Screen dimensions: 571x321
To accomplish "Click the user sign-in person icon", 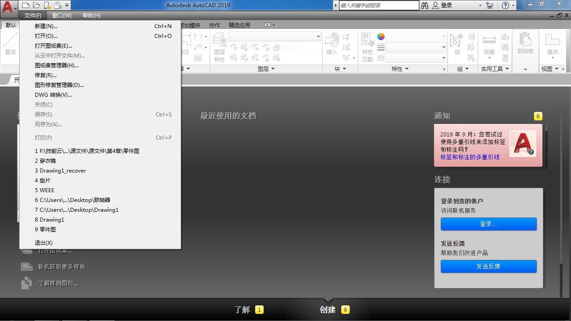I will pos(435,5).
